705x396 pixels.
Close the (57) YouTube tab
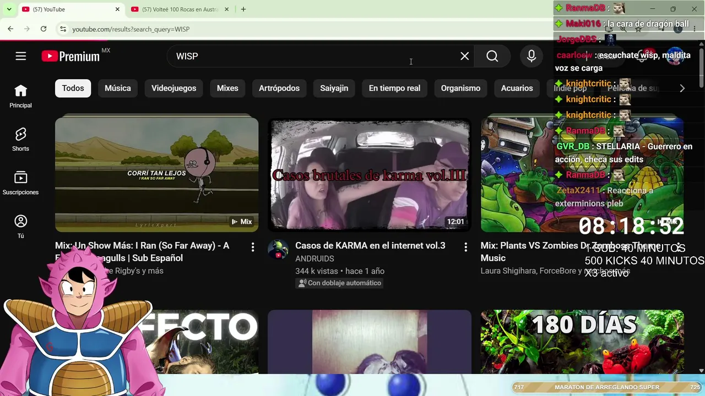click(117, 9)
